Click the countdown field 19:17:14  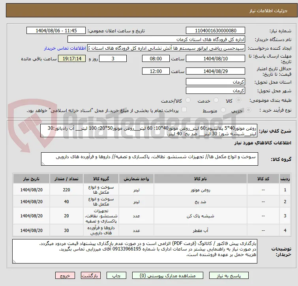pos(72,58)
